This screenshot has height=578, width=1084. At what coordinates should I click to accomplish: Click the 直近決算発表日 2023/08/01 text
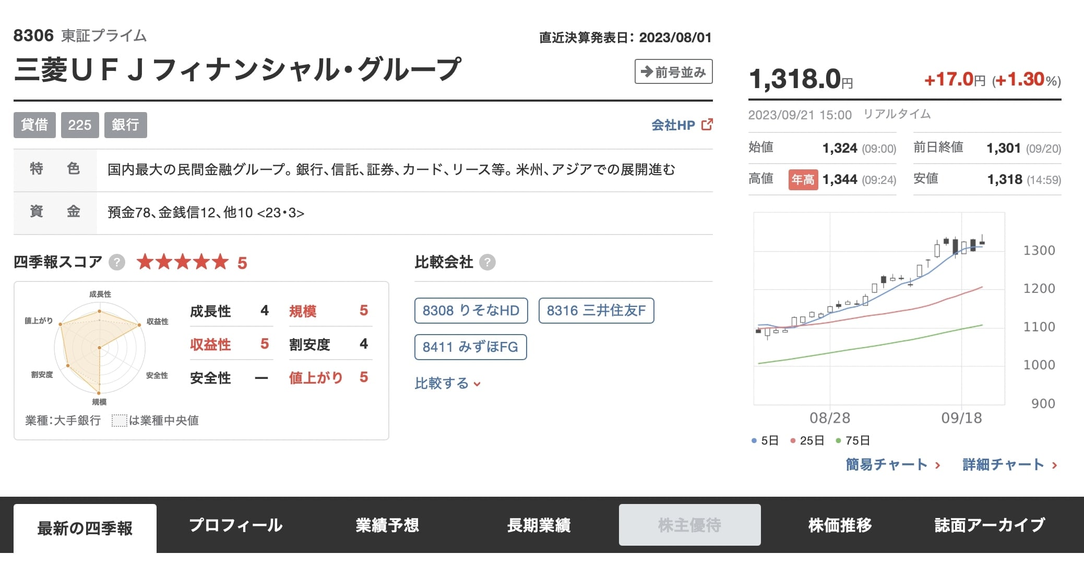coord(625,38)
